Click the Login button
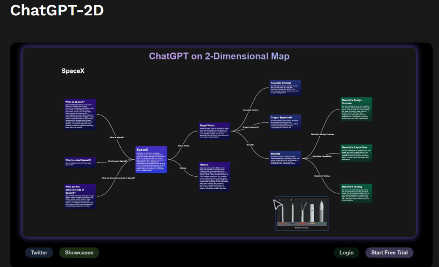This screenshot has width=439, height=267. [x=346, y=252]
